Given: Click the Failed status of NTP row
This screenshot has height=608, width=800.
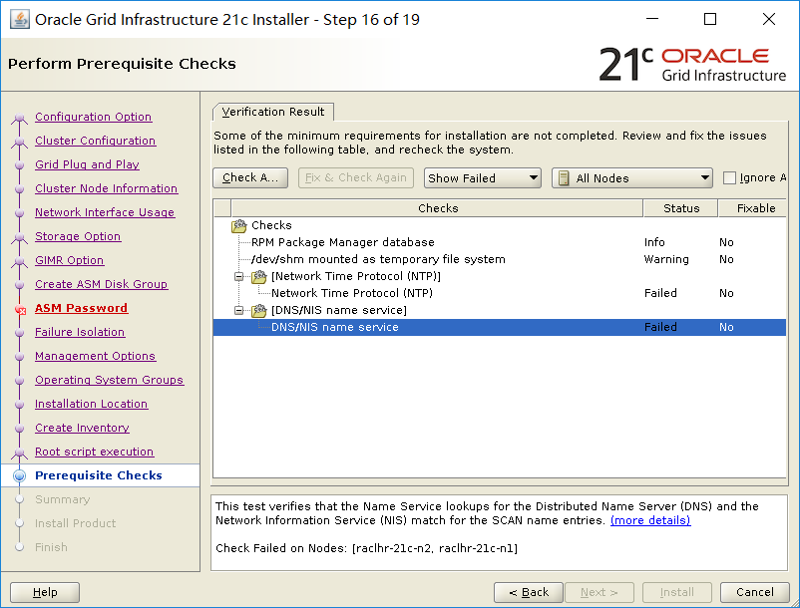Looking at the screenshot, I should pyautogui.click(x=660, y=293).
